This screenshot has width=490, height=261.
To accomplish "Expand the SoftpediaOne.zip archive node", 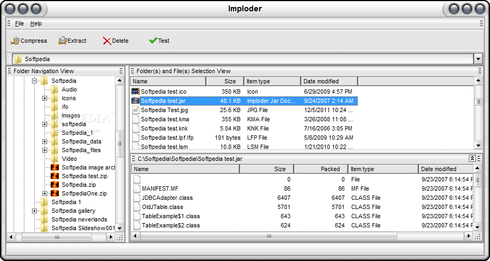I will tap(44, 193).
